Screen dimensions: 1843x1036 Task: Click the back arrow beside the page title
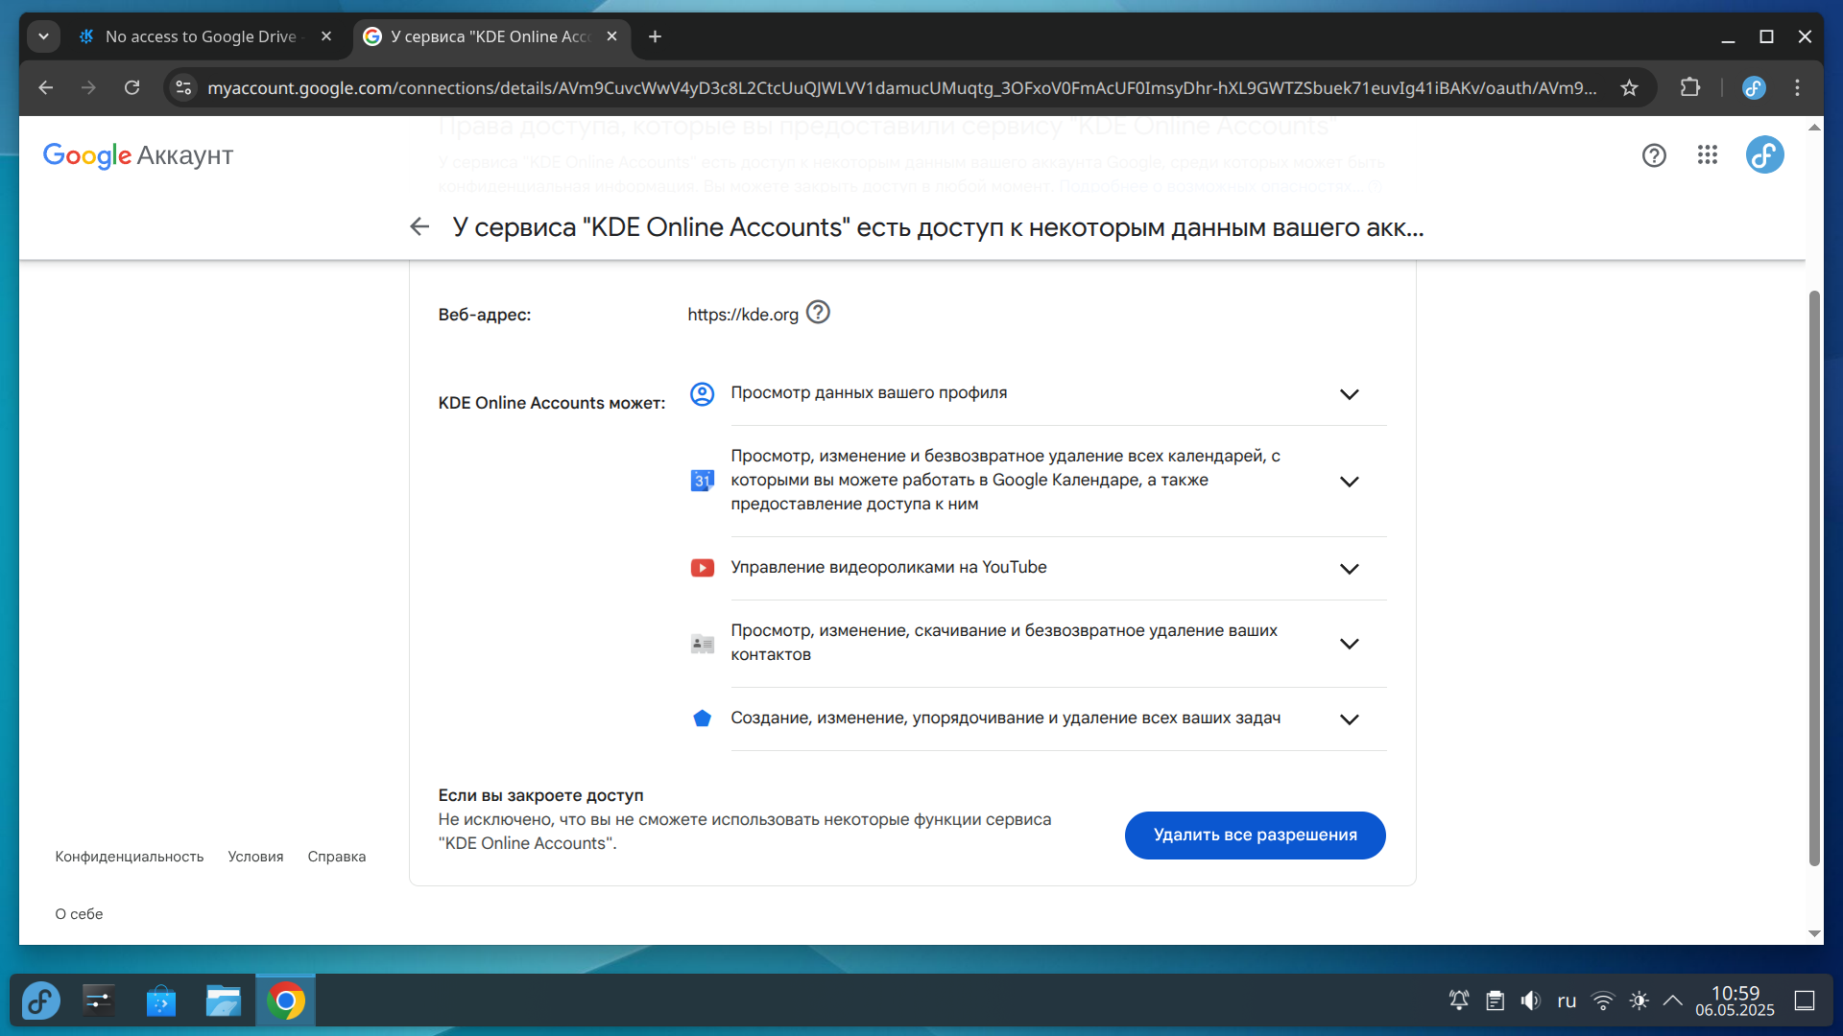(419, 227)
